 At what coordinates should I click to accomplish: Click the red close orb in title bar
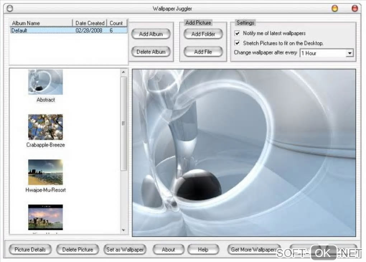[x=355, y=8]
